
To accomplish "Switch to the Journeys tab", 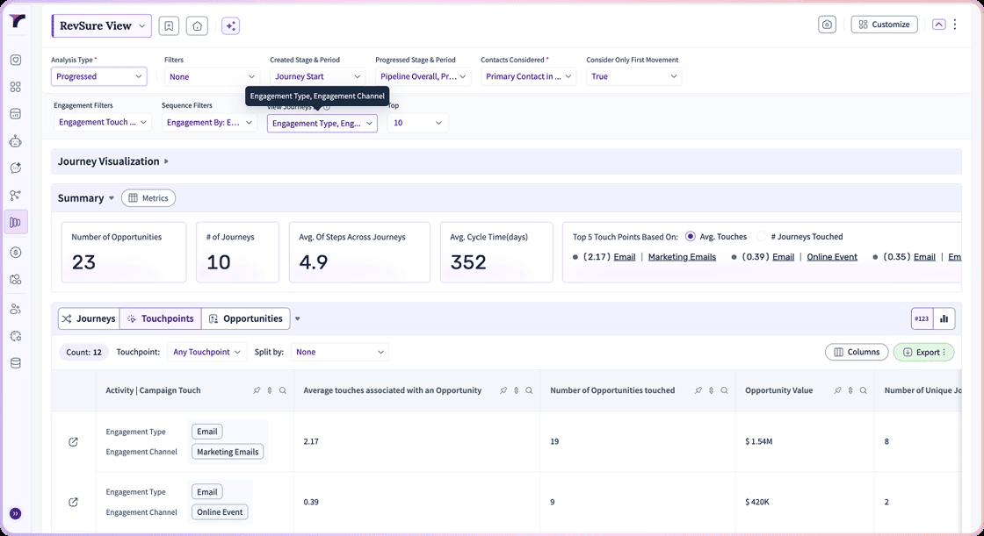I will [89, 318].
